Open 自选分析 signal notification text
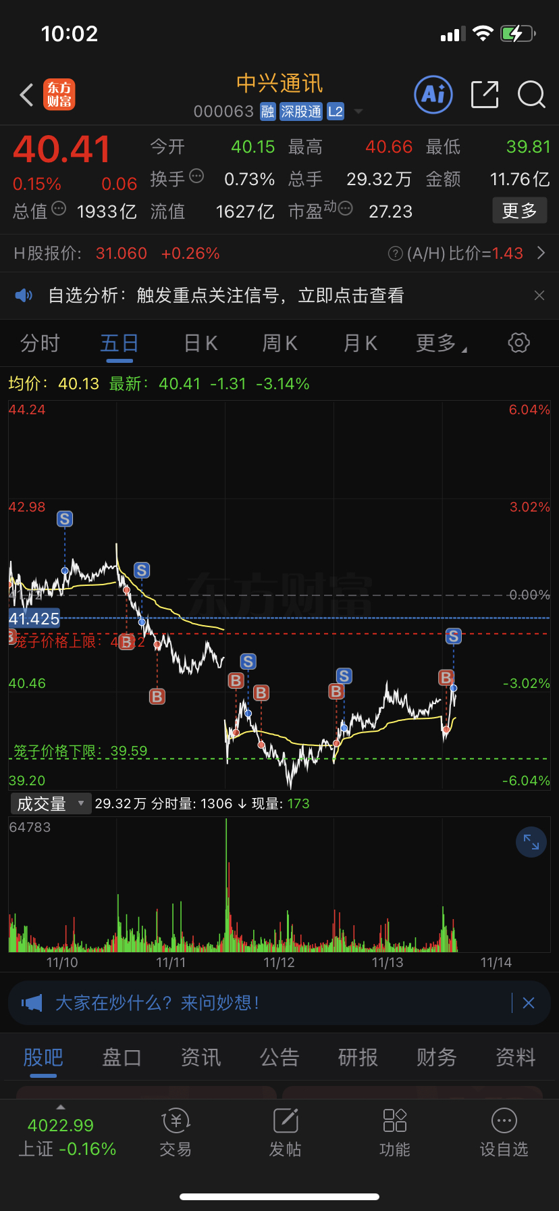This screenshot has height=1211, width=559. click(x=226, y=295)
